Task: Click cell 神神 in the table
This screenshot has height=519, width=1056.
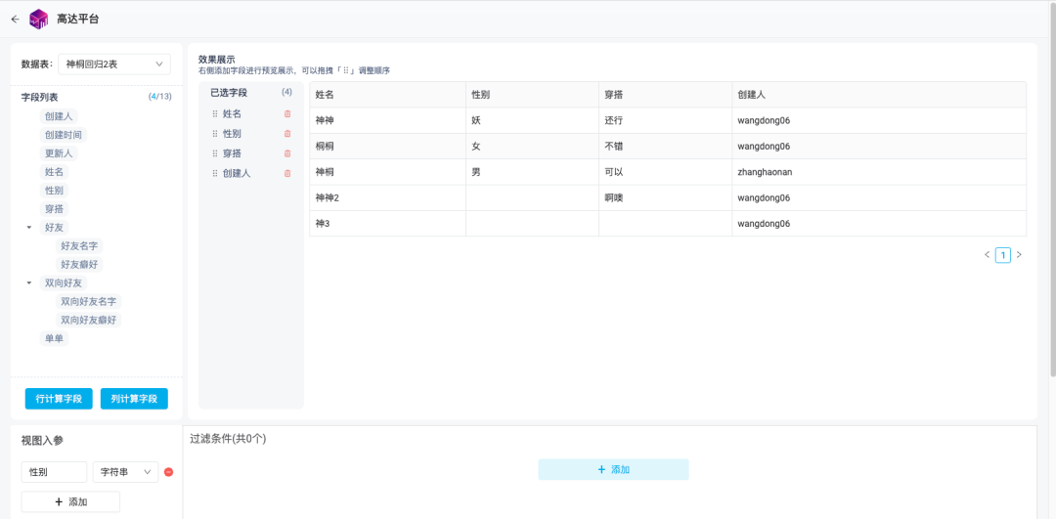Action: coord(387,120)
